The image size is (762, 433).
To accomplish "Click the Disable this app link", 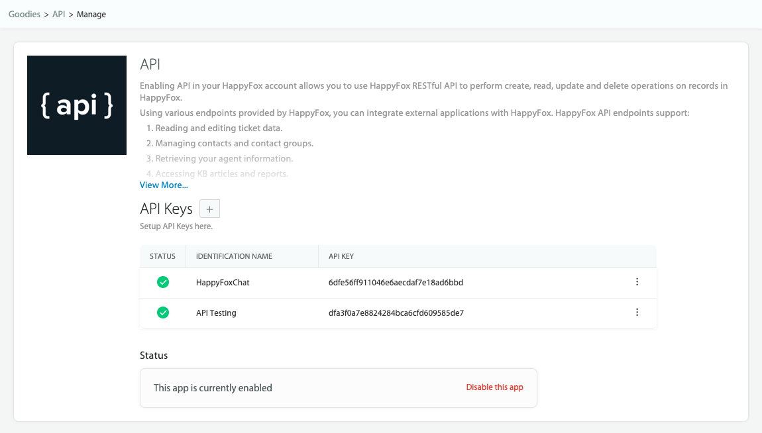I will [495, 387].
